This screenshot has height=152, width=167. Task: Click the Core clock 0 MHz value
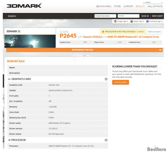(x=51, y=112)
